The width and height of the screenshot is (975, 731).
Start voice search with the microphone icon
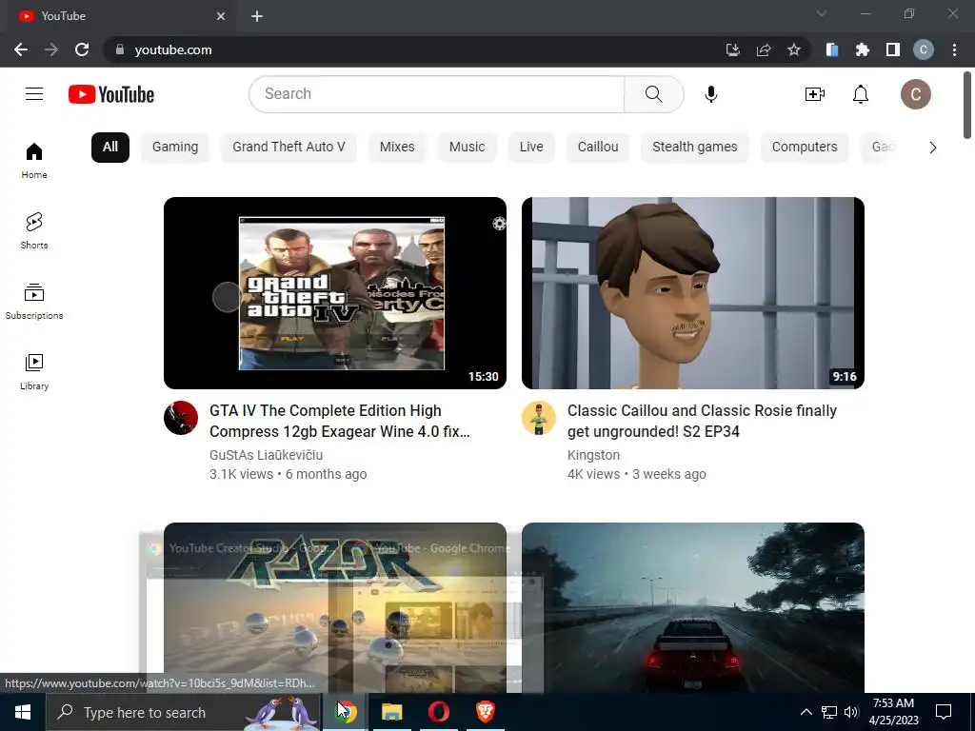point(710,94)
